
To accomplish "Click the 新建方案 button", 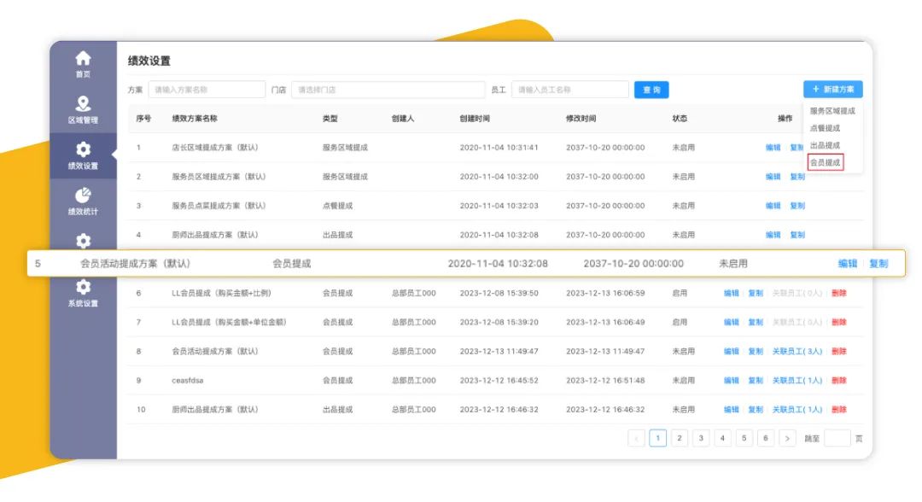I will point(832,90).
